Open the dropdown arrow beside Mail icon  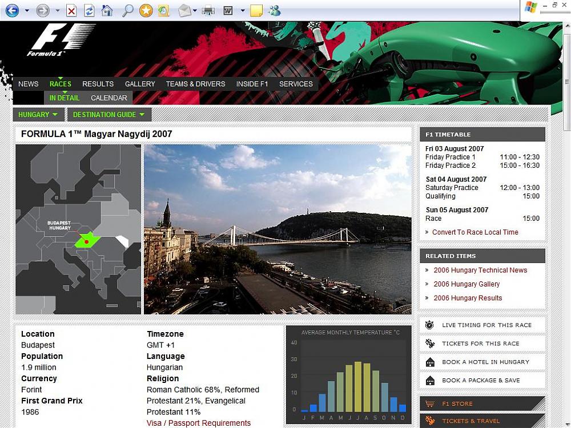pos(195,10)
